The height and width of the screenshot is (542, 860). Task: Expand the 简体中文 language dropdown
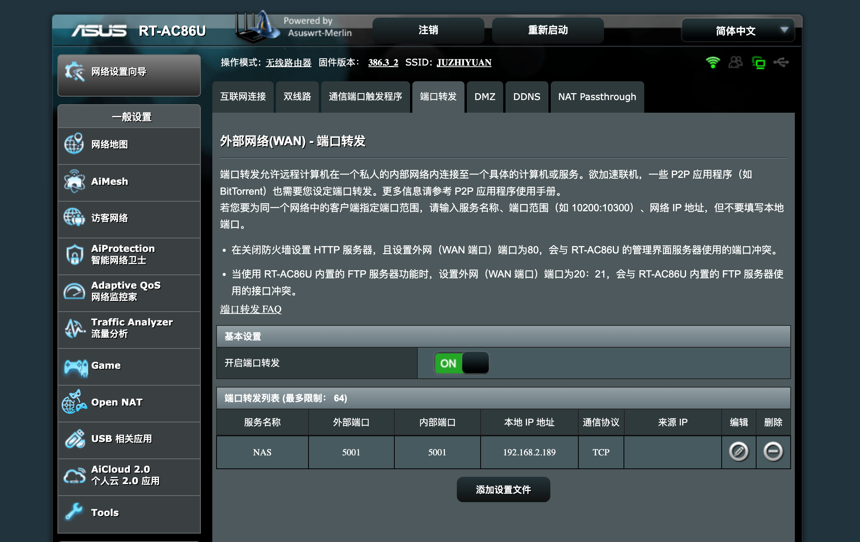coord(737,31)
